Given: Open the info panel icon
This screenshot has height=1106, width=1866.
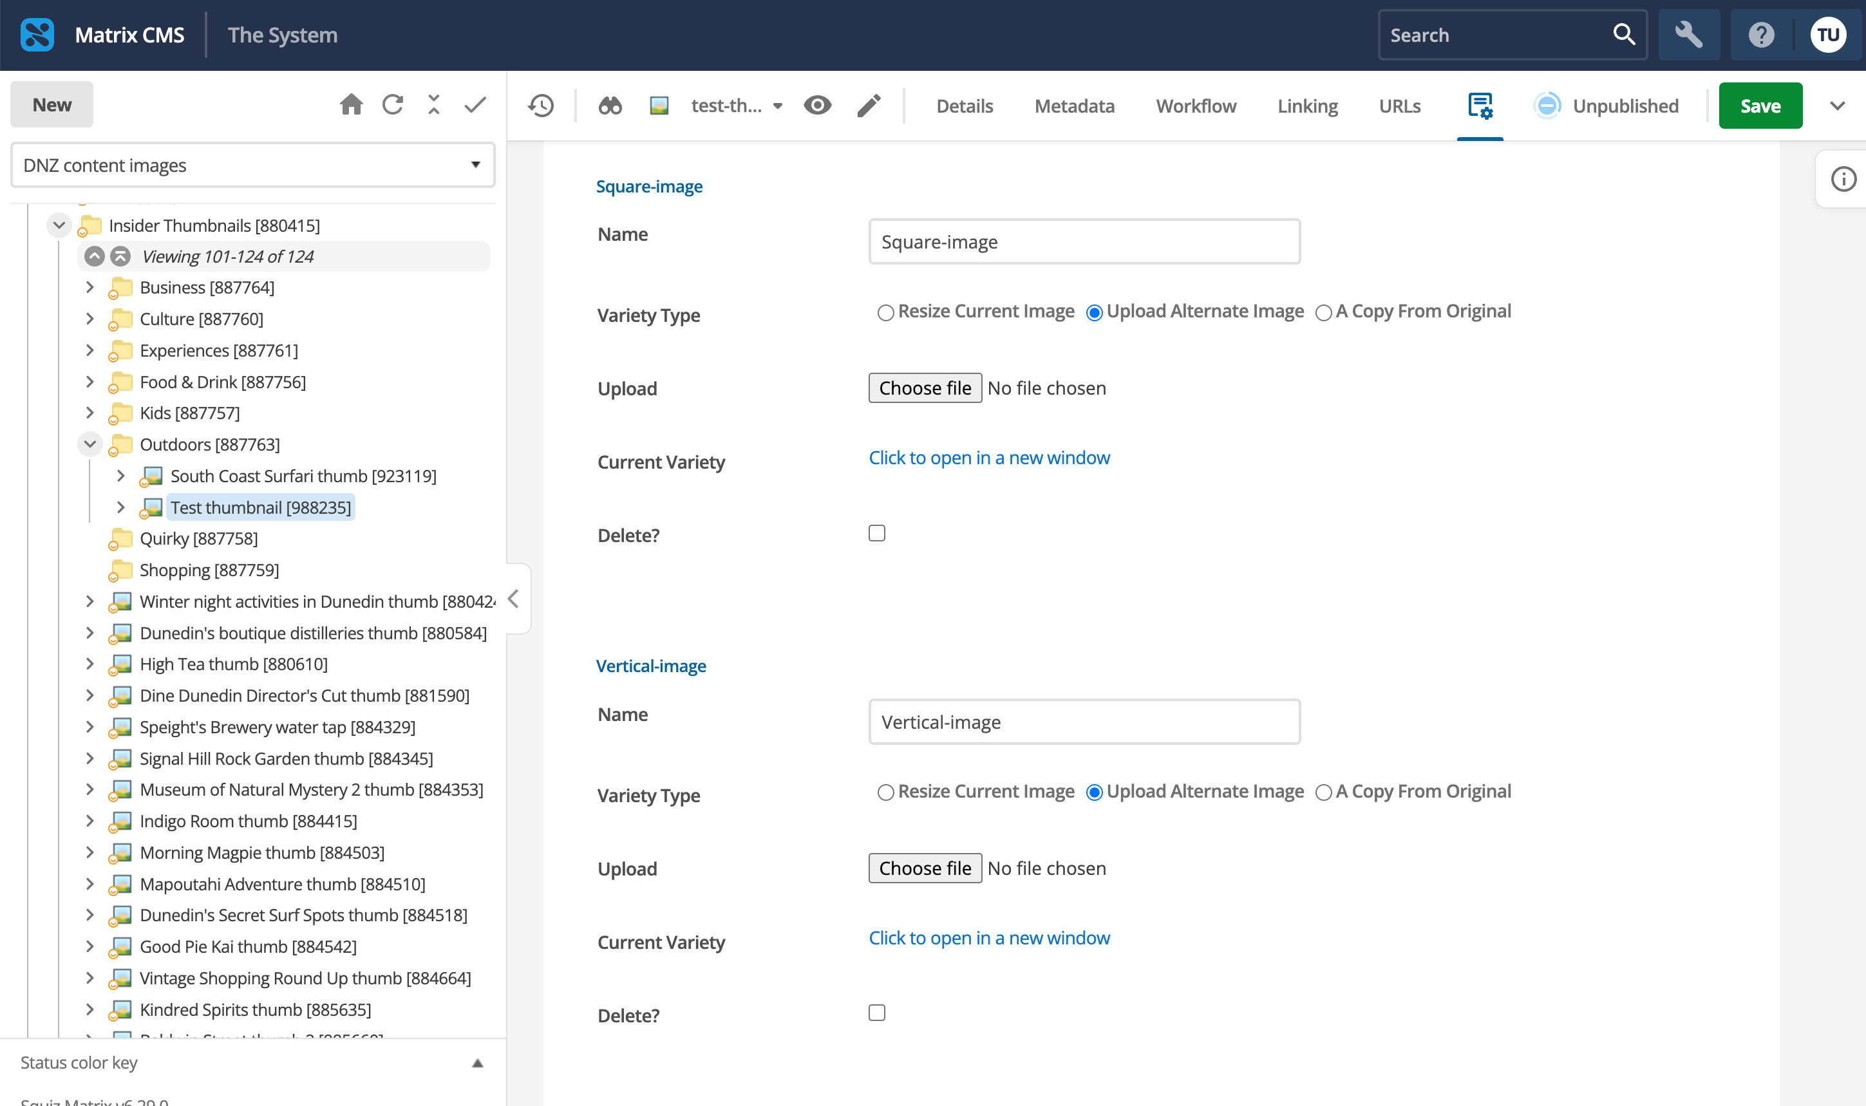Looking at the screenshot, I should click(1843, 179).
